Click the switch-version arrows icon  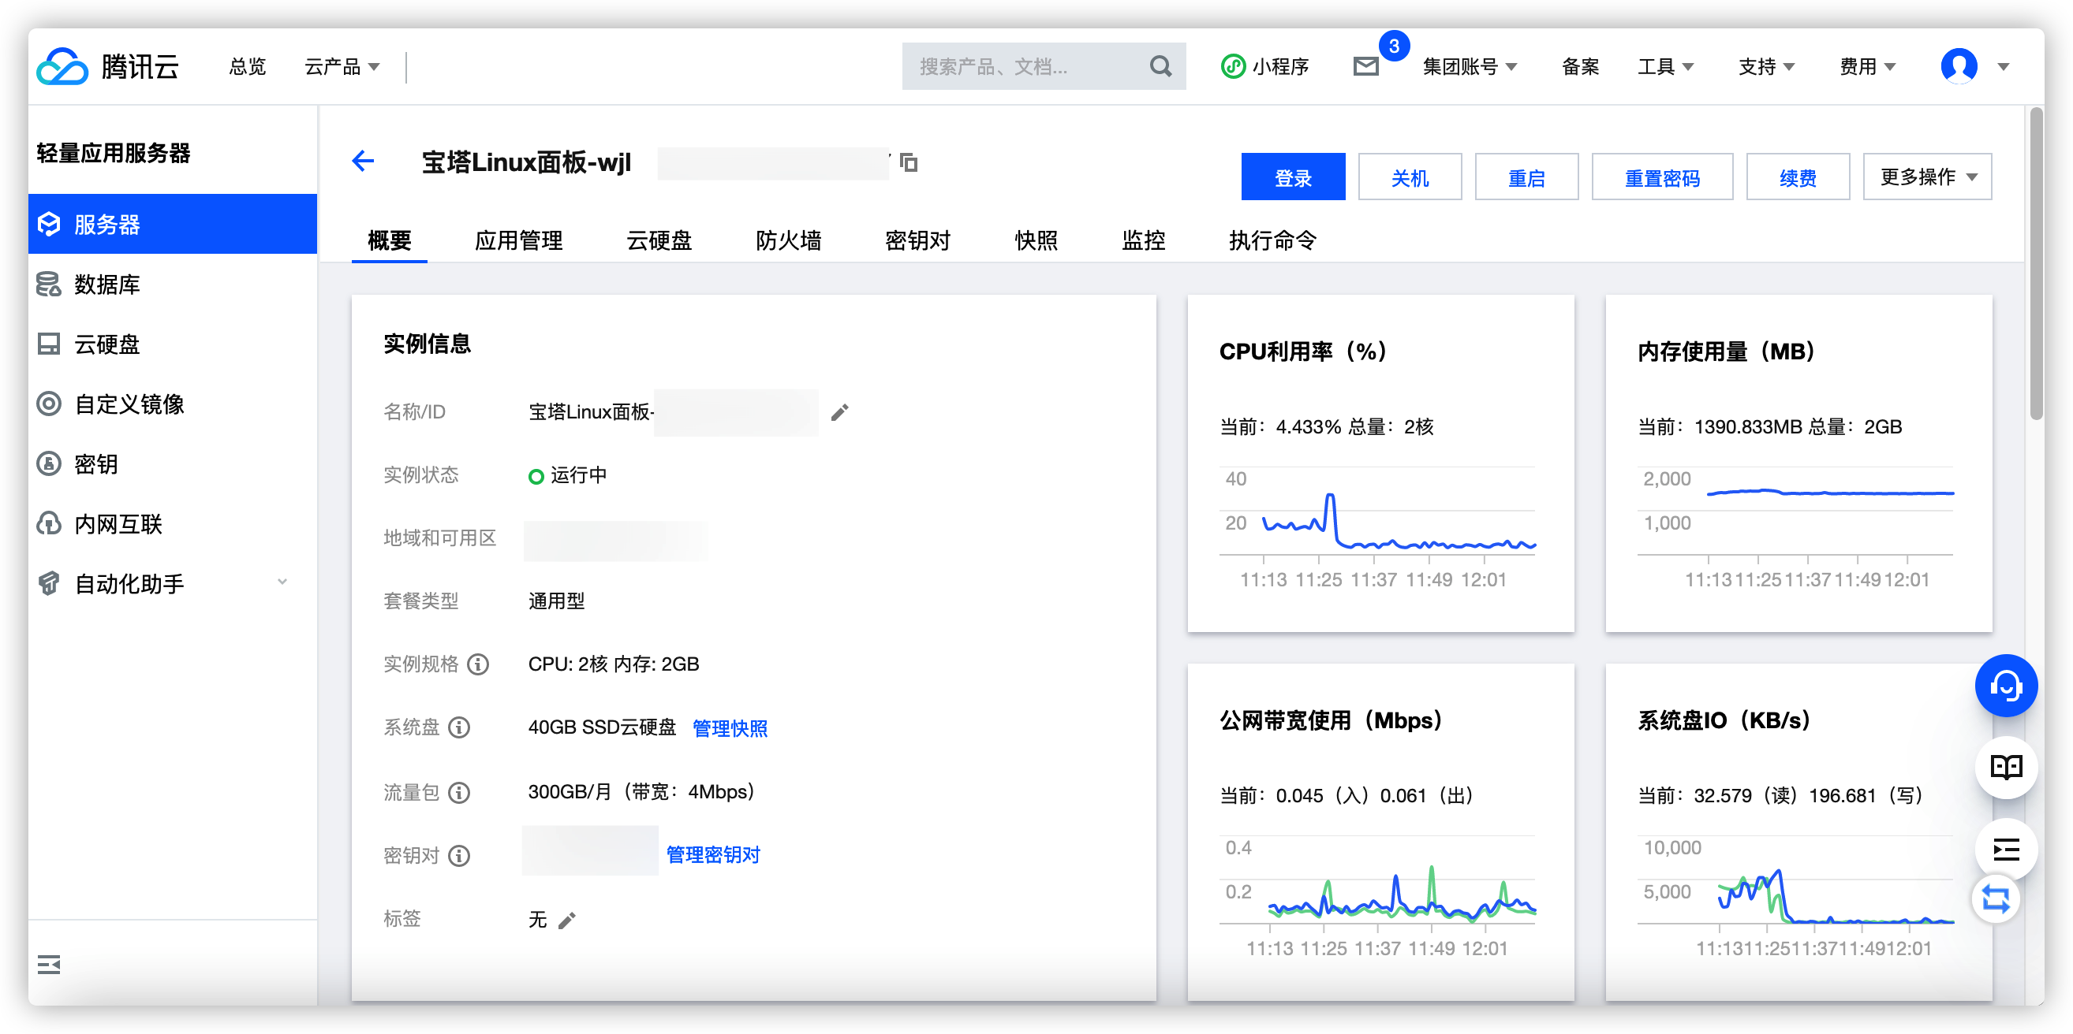1996,899
